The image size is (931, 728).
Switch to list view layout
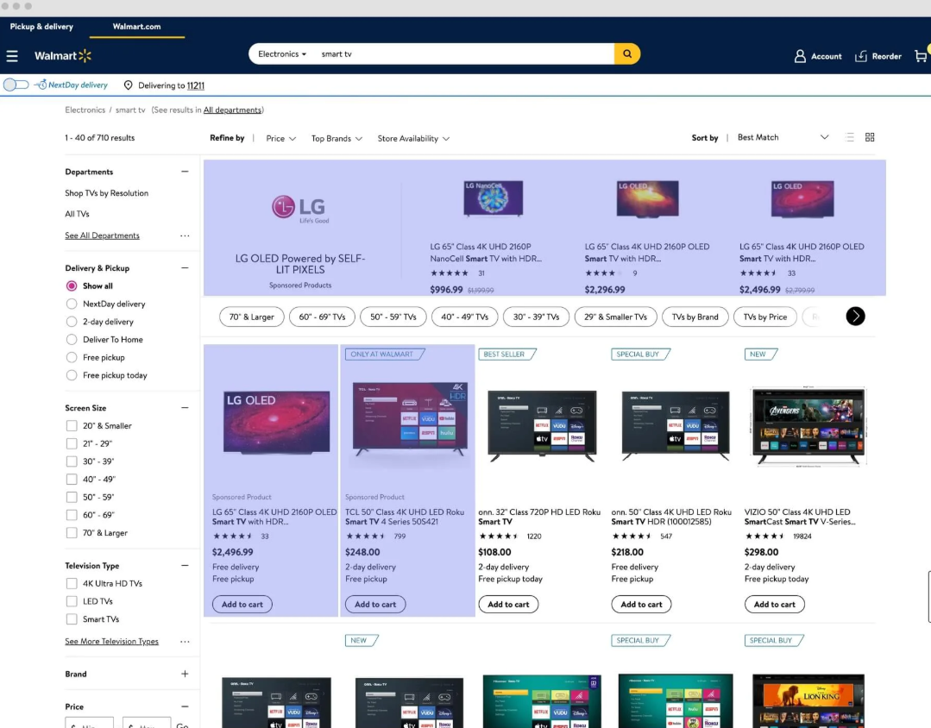pyautogui.click(x=850, y=137)
